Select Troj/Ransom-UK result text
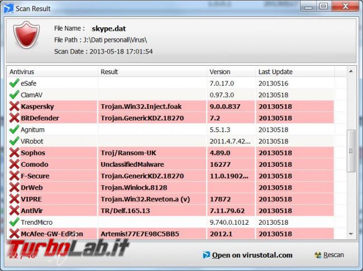Viewport: 363px width, 271px height. tap(128, 153)
